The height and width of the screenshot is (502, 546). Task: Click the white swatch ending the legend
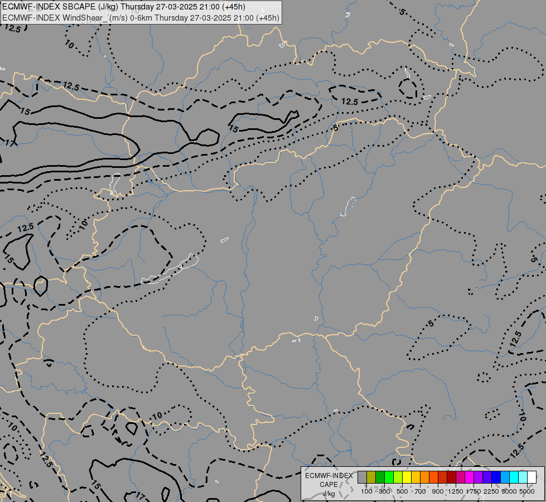click(531, 477)
